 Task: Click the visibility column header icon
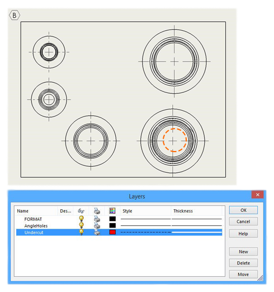coord(81,211)
